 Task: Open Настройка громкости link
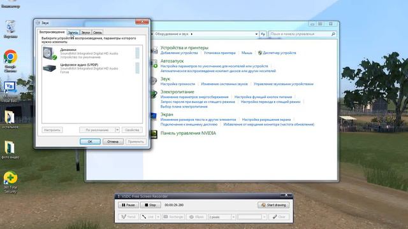click(x=178, y=84)
